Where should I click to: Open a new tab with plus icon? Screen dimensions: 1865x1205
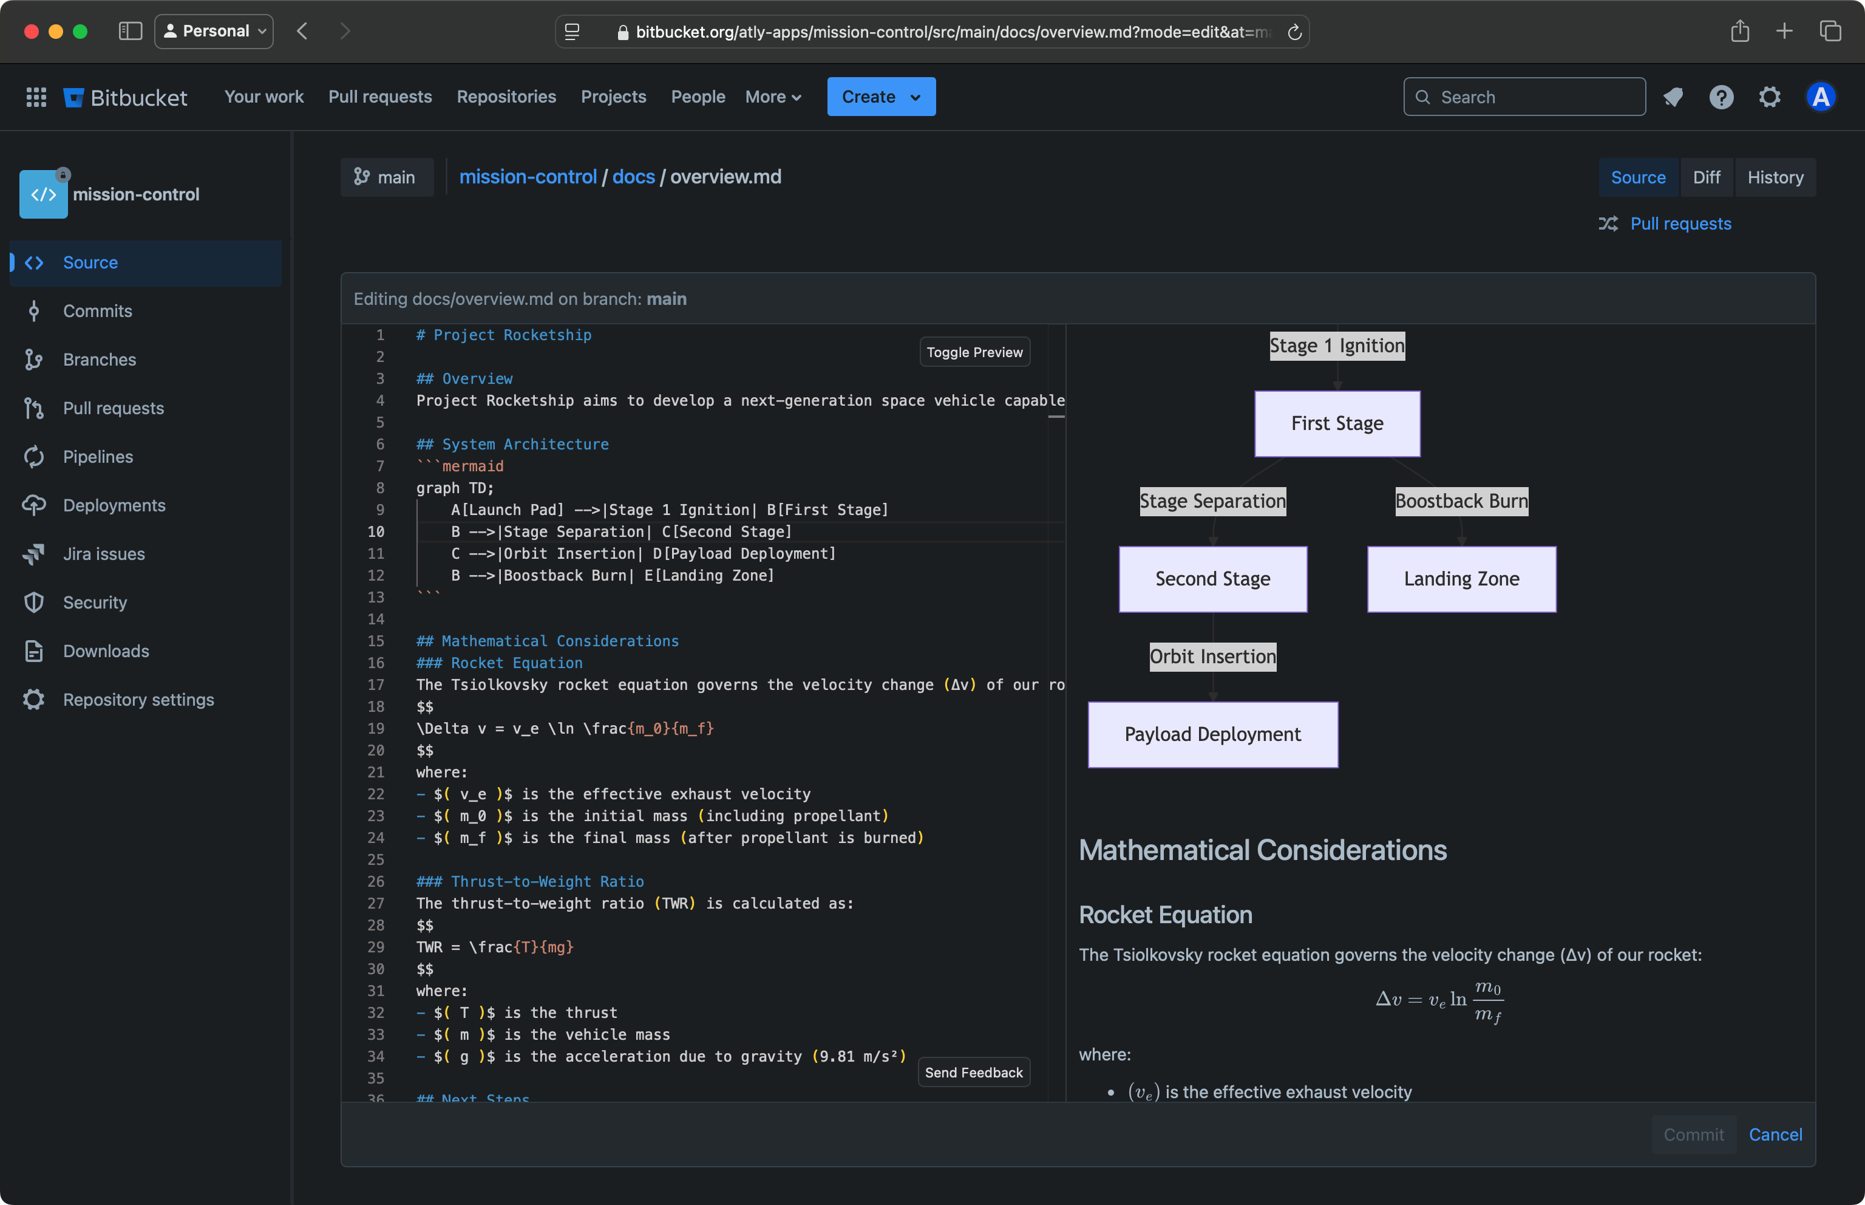coord(1784,32)
